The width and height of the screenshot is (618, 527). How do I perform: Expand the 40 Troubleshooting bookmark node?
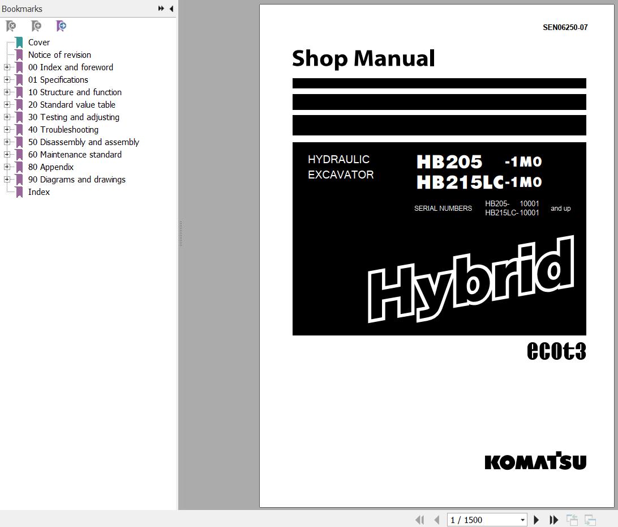(7, 130)
